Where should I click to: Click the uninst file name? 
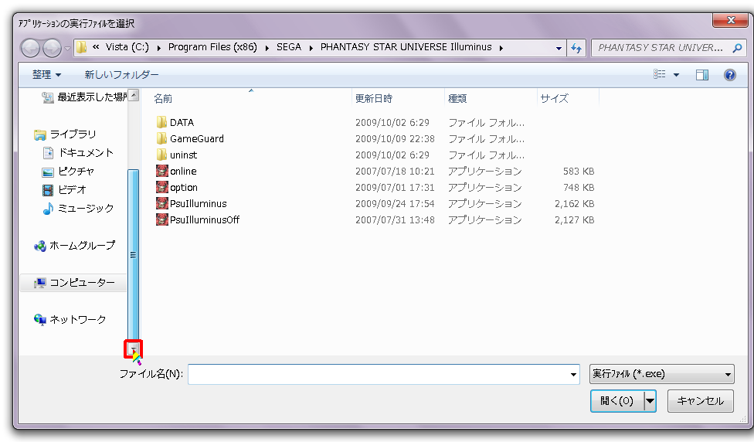coord(183,155)
